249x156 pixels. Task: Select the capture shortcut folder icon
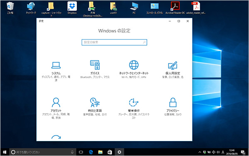pos(51,9)
